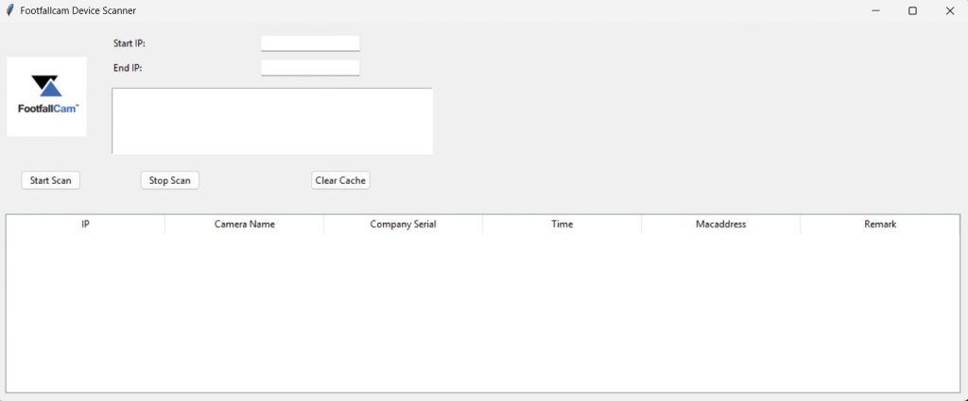Click the feather app icon in title bar
The width and height of the screenshot is (968, 401).
click(x=9, y=10)
